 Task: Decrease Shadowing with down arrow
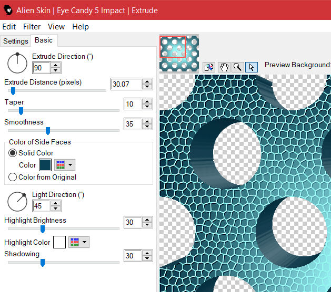147,258
